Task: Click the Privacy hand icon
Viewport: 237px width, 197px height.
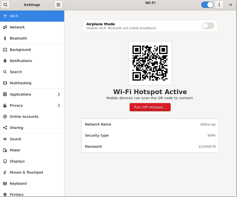Action: (5, 106)
